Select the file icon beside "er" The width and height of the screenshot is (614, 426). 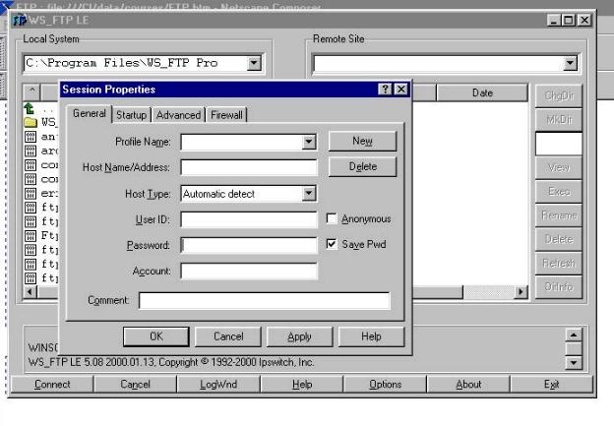point(31,194)
